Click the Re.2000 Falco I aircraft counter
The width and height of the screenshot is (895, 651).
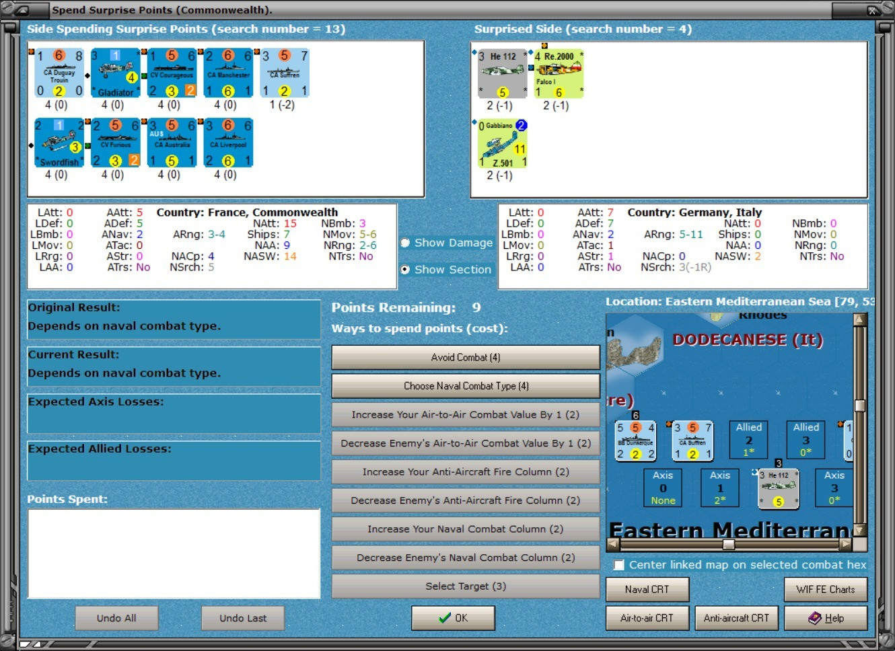pos(559,74)
